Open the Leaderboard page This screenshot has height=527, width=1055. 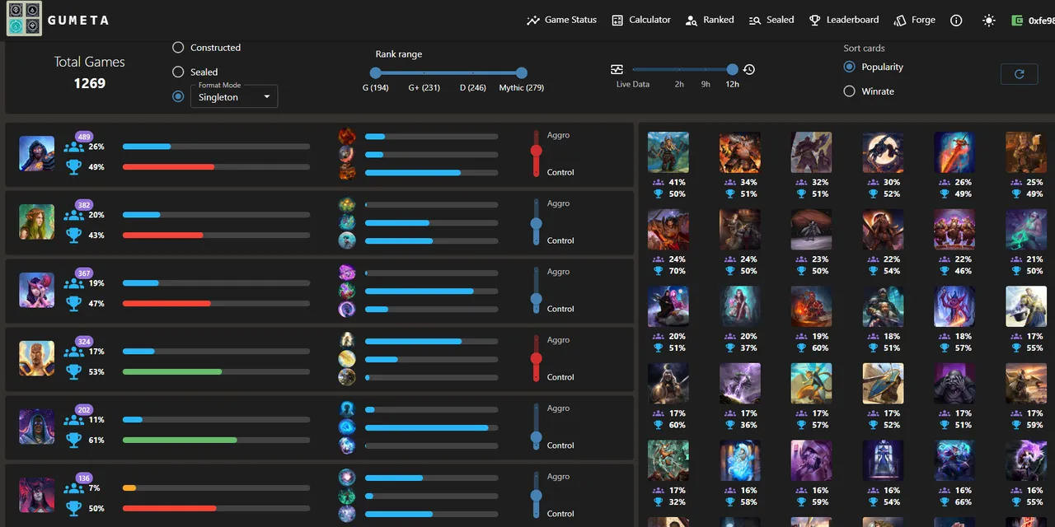click(x=843, y=20)
